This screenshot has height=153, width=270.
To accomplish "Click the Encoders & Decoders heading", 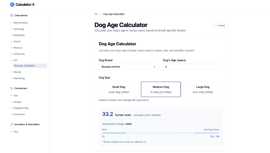I will pos(27,124).
